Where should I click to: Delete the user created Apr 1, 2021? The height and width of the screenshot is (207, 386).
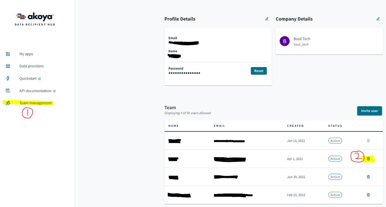click(x=368, y=159)
